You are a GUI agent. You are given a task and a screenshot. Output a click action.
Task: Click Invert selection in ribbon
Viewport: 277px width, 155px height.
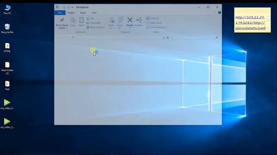click(x=156, y=27)
